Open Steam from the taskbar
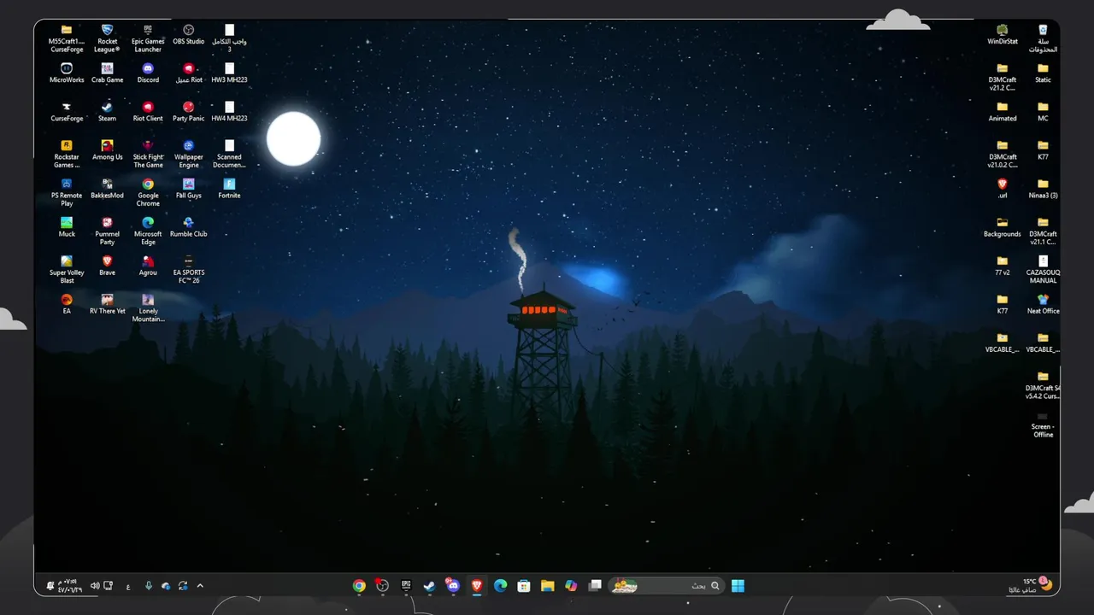 click(430, 586)
